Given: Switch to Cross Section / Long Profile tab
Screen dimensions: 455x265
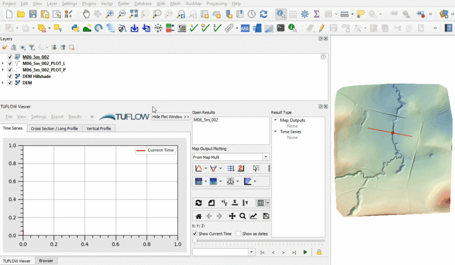Looking at the screenshot, I should (x=55, y=128).
